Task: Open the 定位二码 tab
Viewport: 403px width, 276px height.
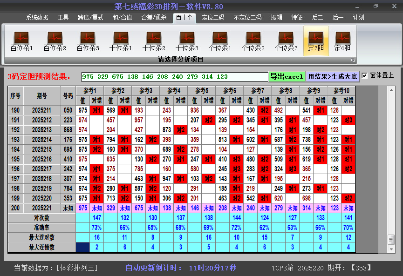Action: pyautogui.click(x=213, y=18)
